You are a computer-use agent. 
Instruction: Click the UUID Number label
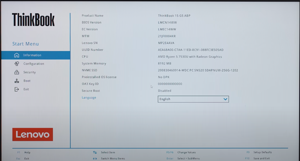click(x=93, y=50)
